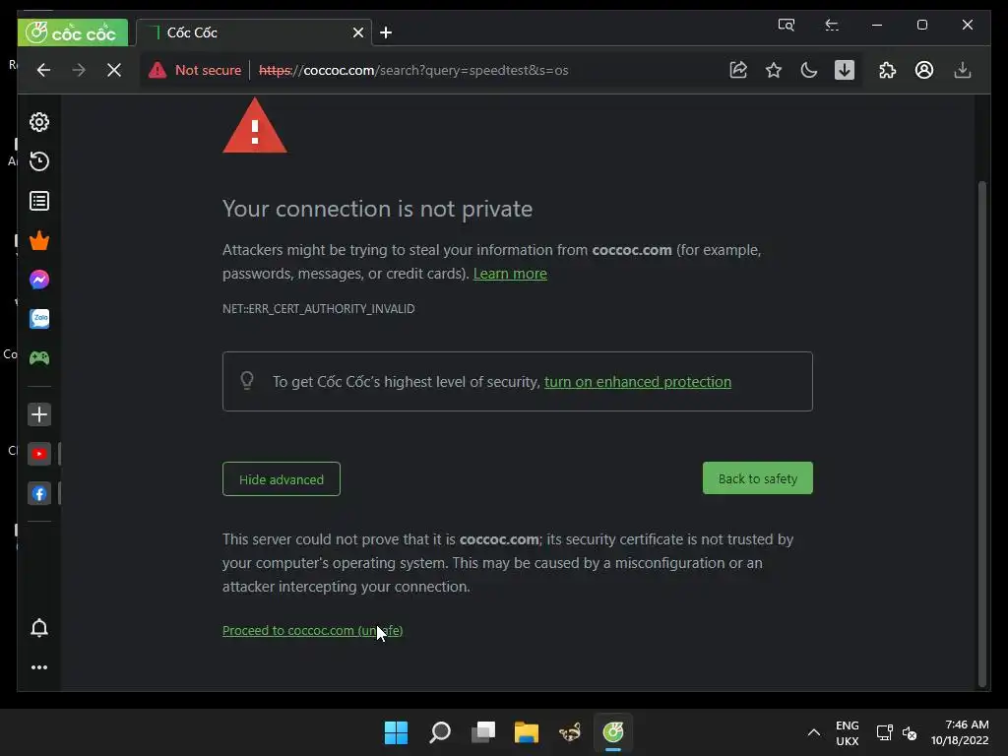Click the Hide advanced button

281,479
